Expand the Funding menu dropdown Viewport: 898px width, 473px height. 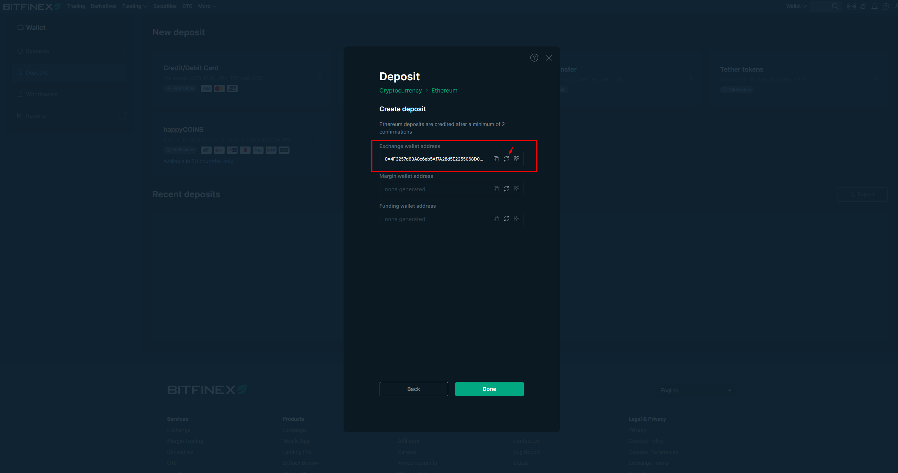[134, 6]
